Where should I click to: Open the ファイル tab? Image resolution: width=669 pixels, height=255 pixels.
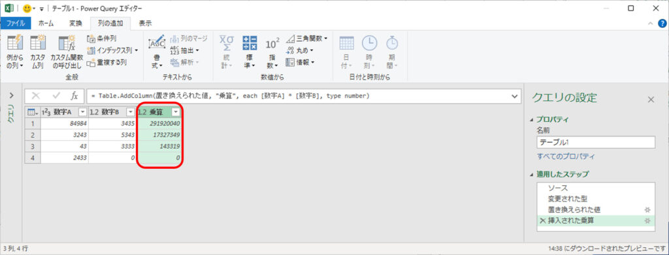16,23
